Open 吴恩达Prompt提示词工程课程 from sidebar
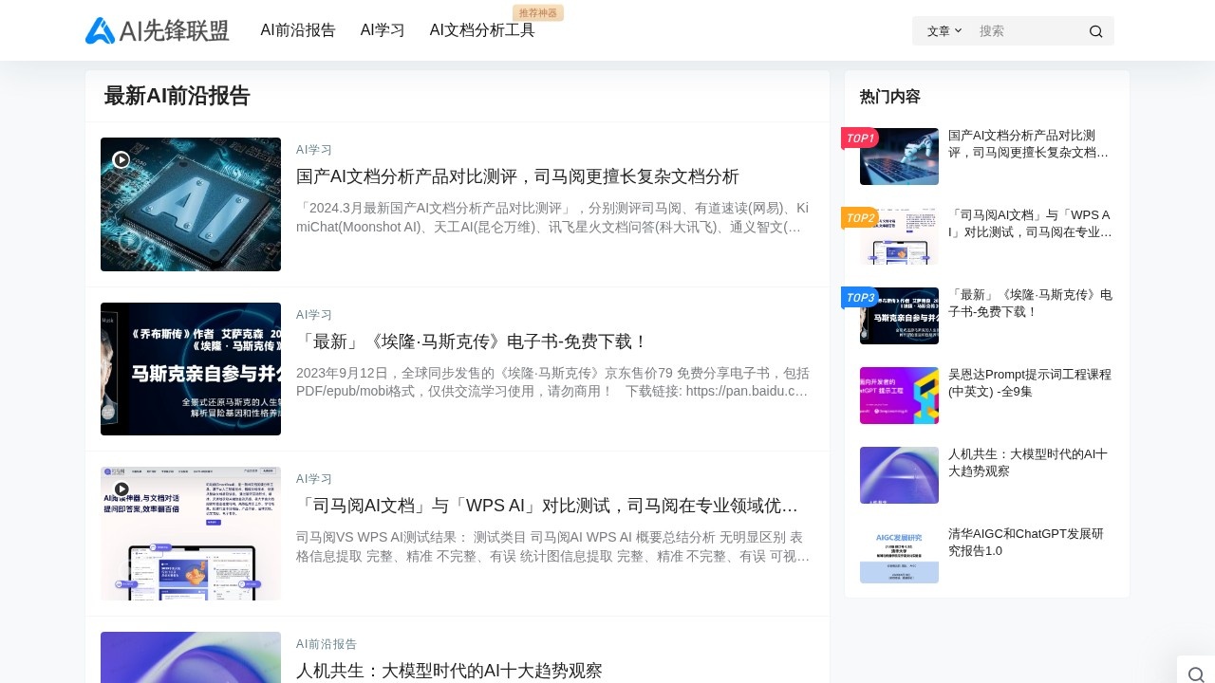Viewport: 1215px width, 683px height. 1030,382
